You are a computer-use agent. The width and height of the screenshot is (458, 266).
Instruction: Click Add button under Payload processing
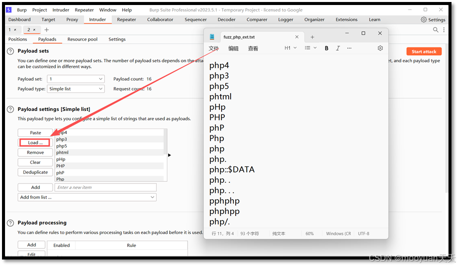click(32, 245)
